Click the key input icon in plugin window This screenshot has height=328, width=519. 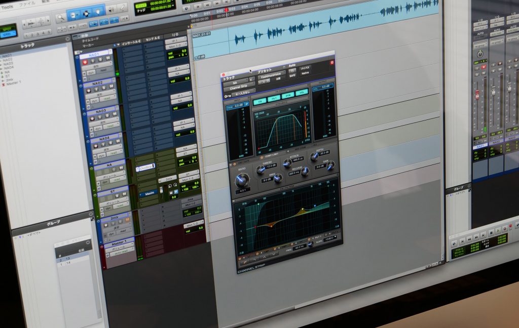(x=228, y=96)
